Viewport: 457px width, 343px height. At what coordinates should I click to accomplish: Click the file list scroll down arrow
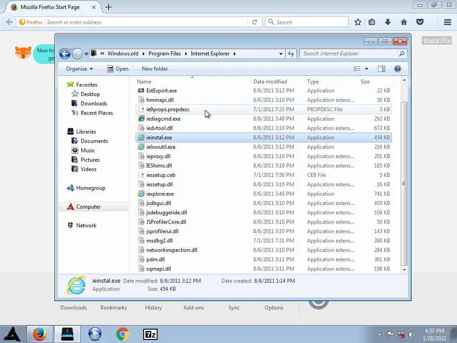(404, 270)
